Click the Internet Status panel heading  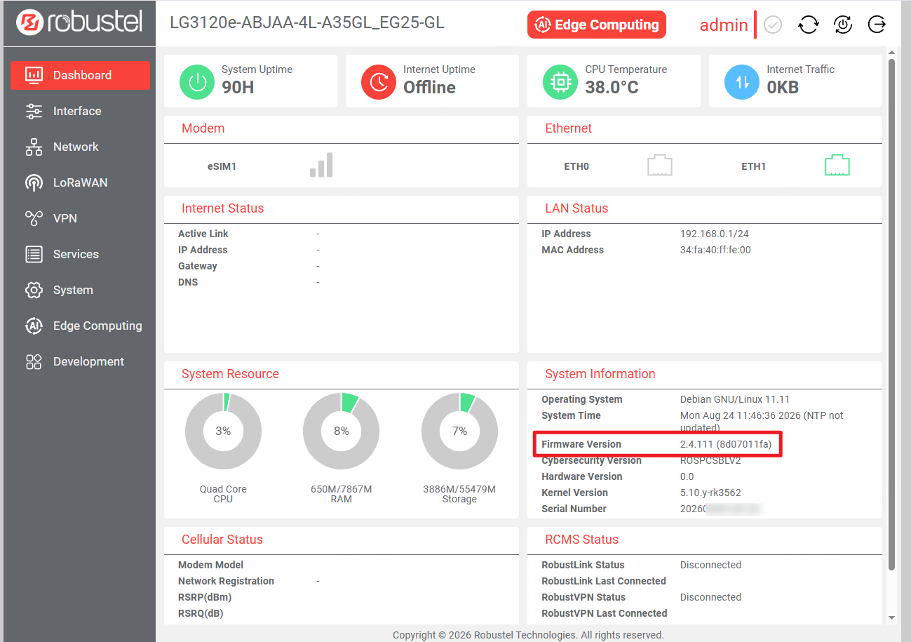point(223,208)
